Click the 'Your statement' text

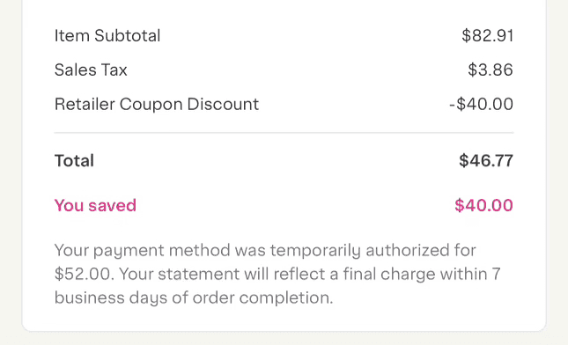pyautogui.click(x=180, y=274)
